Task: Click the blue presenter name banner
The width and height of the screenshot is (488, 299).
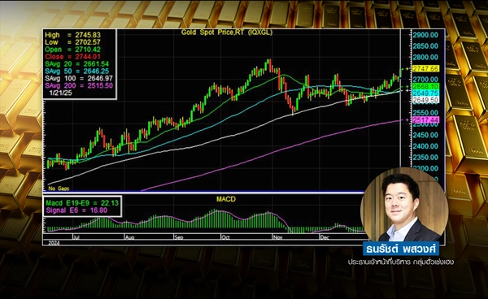Action: [x=401, y=249]
